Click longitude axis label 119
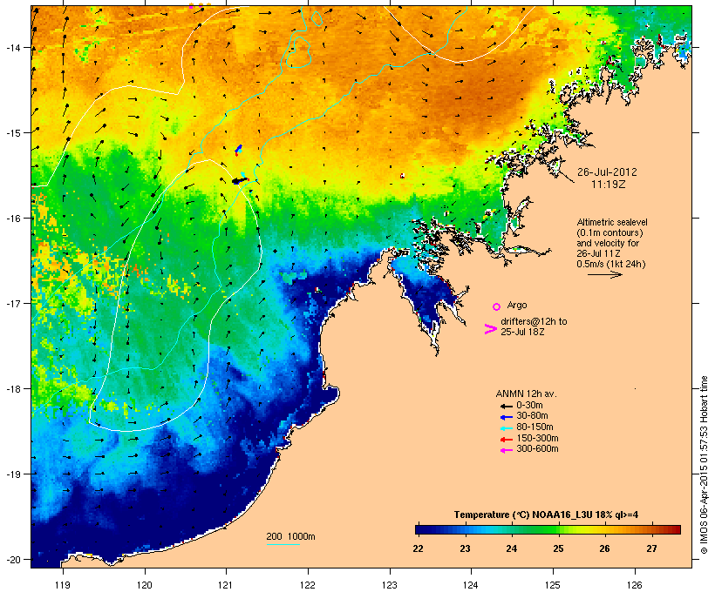Screen dimensions: 715x592 point(63,585)
